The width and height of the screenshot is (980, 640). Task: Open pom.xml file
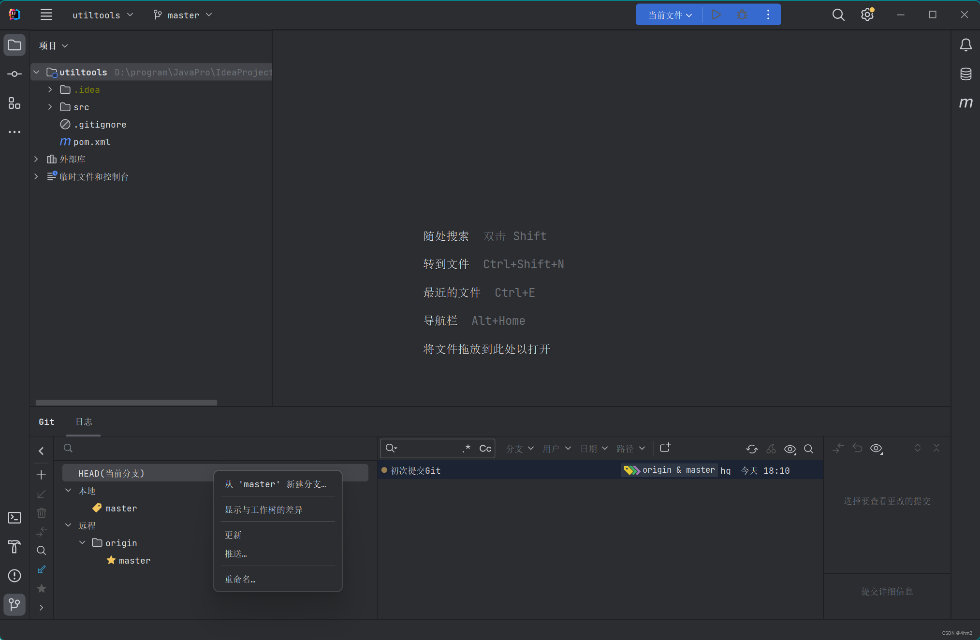92,142
